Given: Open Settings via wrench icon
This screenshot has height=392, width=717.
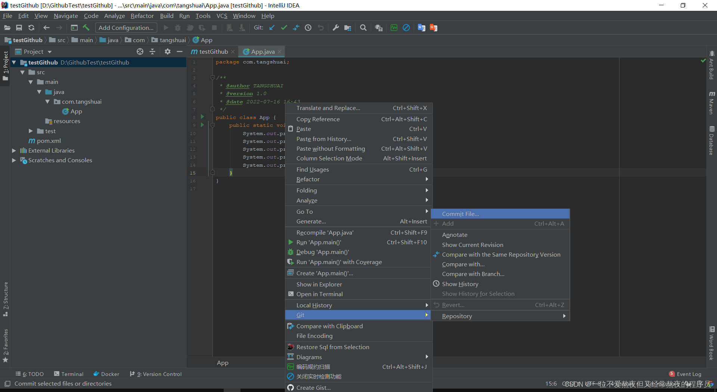Looking at the screenshot, I should [335, 28].
